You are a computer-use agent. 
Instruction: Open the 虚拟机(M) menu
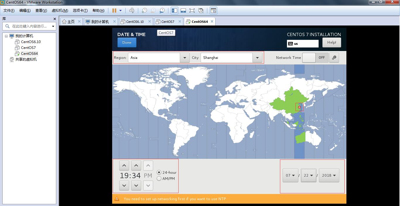pyautogui.click(x=60, y=11)
